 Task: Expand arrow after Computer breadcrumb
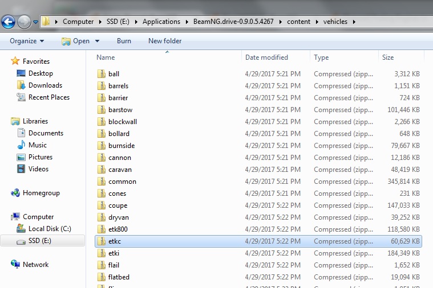[x=100, y=22]
